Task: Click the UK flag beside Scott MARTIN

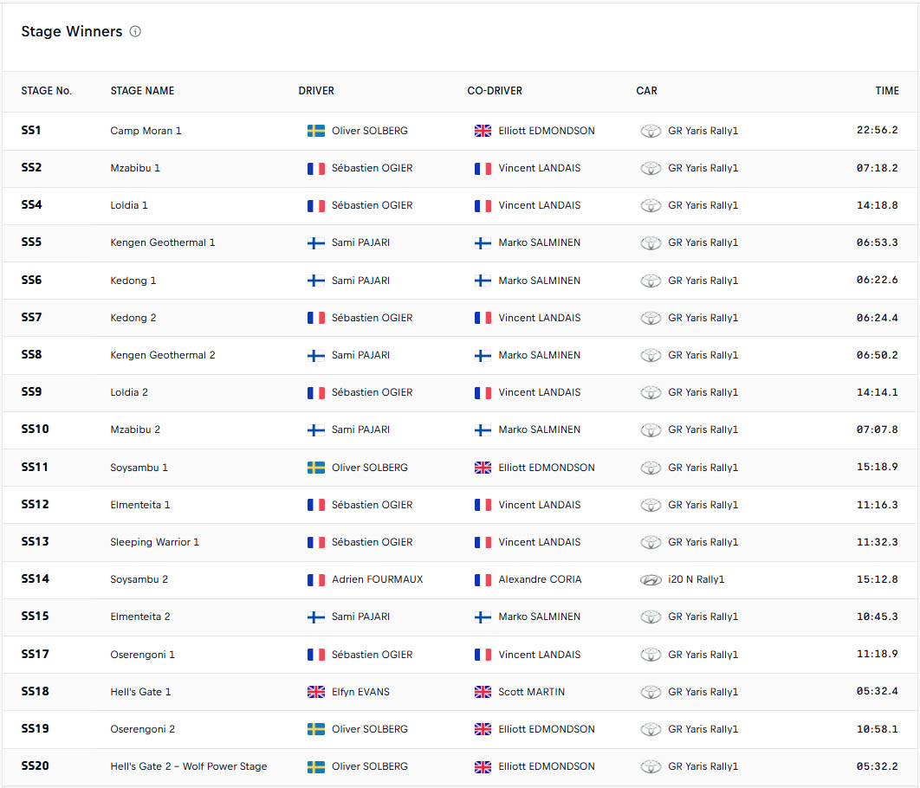Action: (483, 692)
